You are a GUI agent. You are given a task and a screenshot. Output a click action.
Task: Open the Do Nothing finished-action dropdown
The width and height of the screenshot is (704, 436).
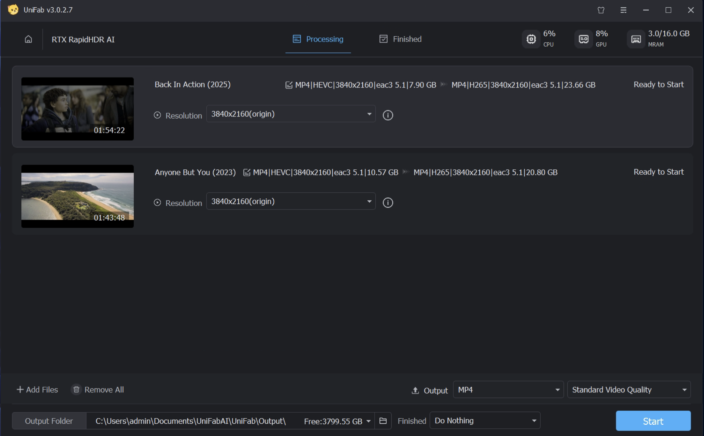click(485, 420)
